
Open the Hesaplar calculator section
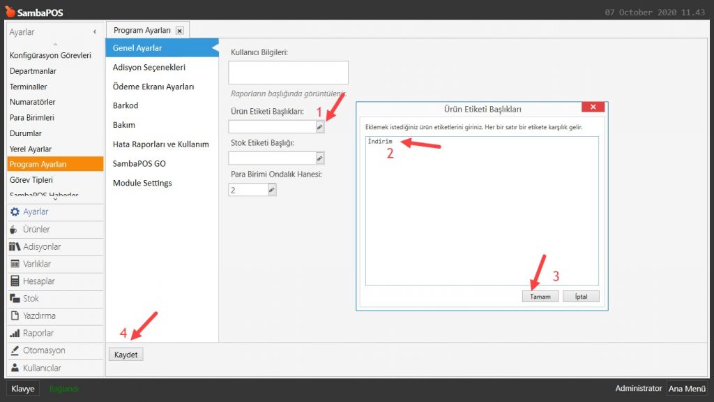[x=38, y=281]
